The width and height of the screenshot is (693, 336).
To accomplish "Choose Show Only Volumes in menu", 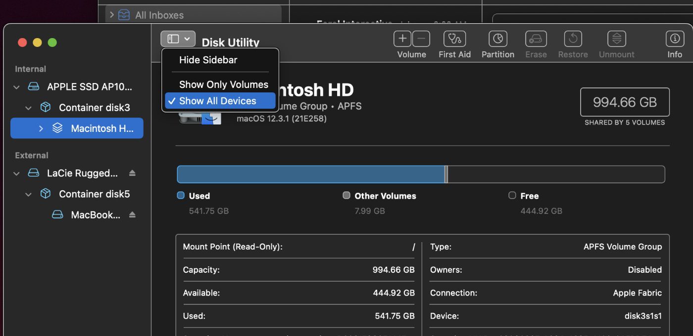I will point(223,84).
